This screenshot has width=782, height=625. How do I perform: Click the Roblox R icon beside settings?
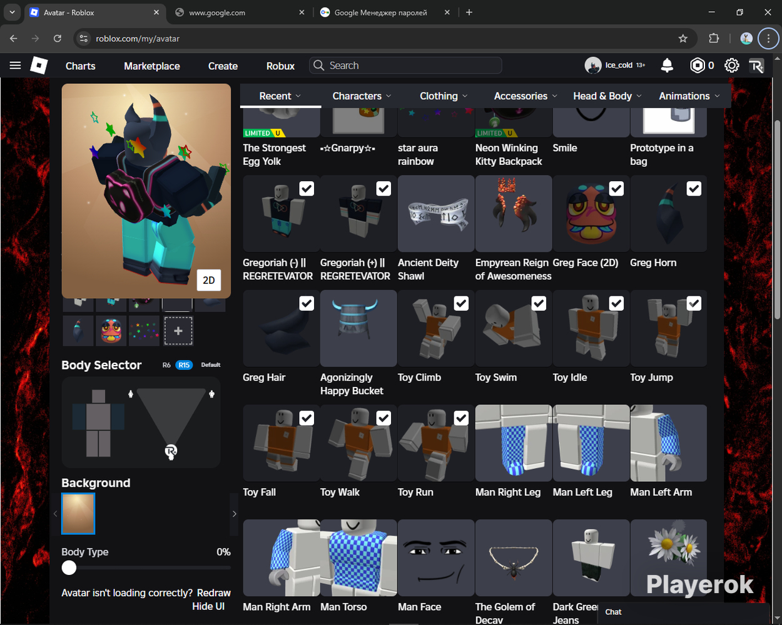pos(756,66)
